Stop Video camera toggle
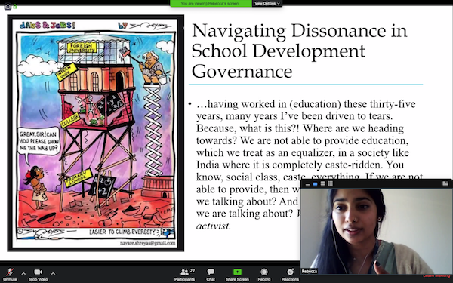Screen dimensions: 453x283 39,275
